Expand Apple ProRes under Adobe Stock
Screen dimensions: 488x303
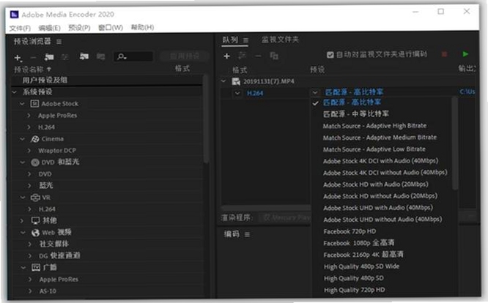click(x=29, y=116)
